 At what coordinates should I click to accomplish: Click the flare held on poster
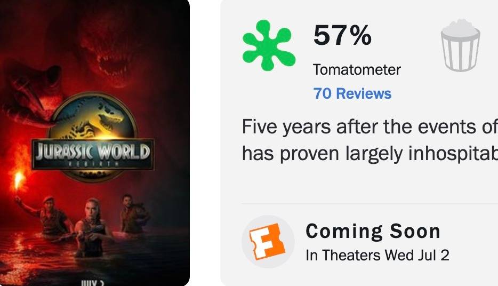(19, 178)
